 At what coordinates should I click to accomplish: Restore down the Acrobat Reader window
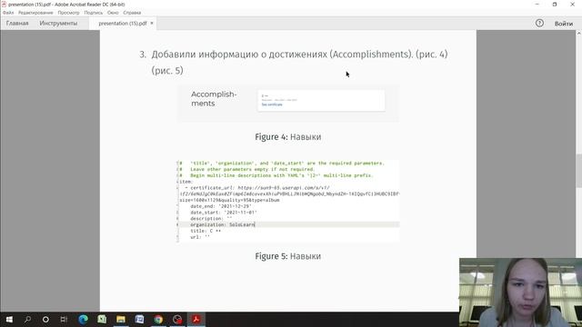tap(555, 5)
